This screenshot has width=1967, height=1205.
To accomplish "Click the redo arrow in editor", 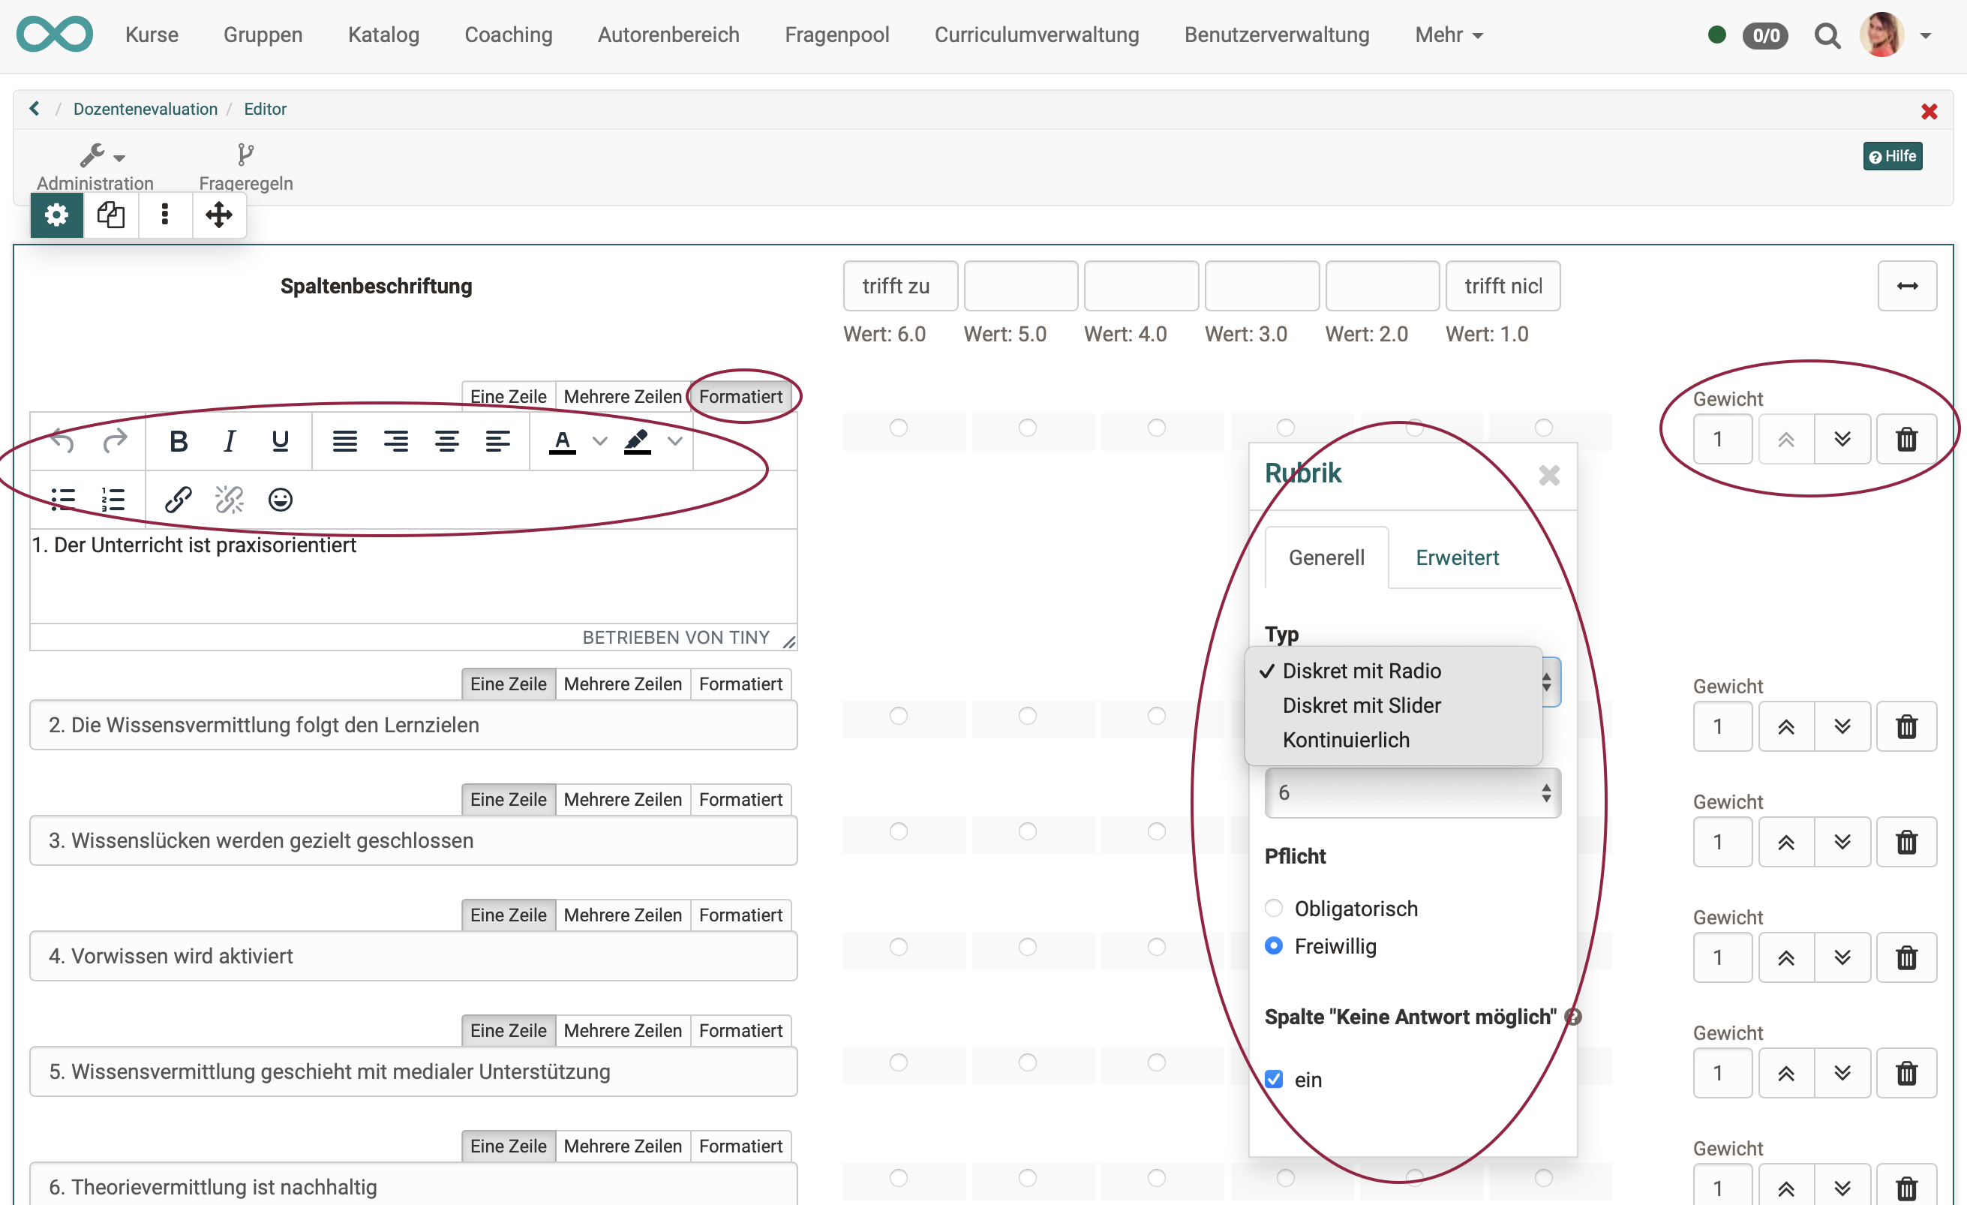I will point(115,440).
